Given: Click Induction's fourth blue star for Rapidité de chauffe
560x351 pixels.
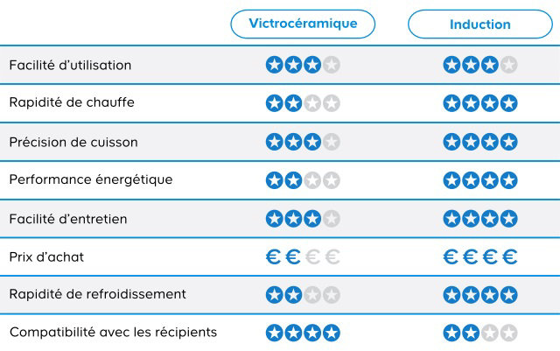Looking at the screenshot, I should [509, 103].
